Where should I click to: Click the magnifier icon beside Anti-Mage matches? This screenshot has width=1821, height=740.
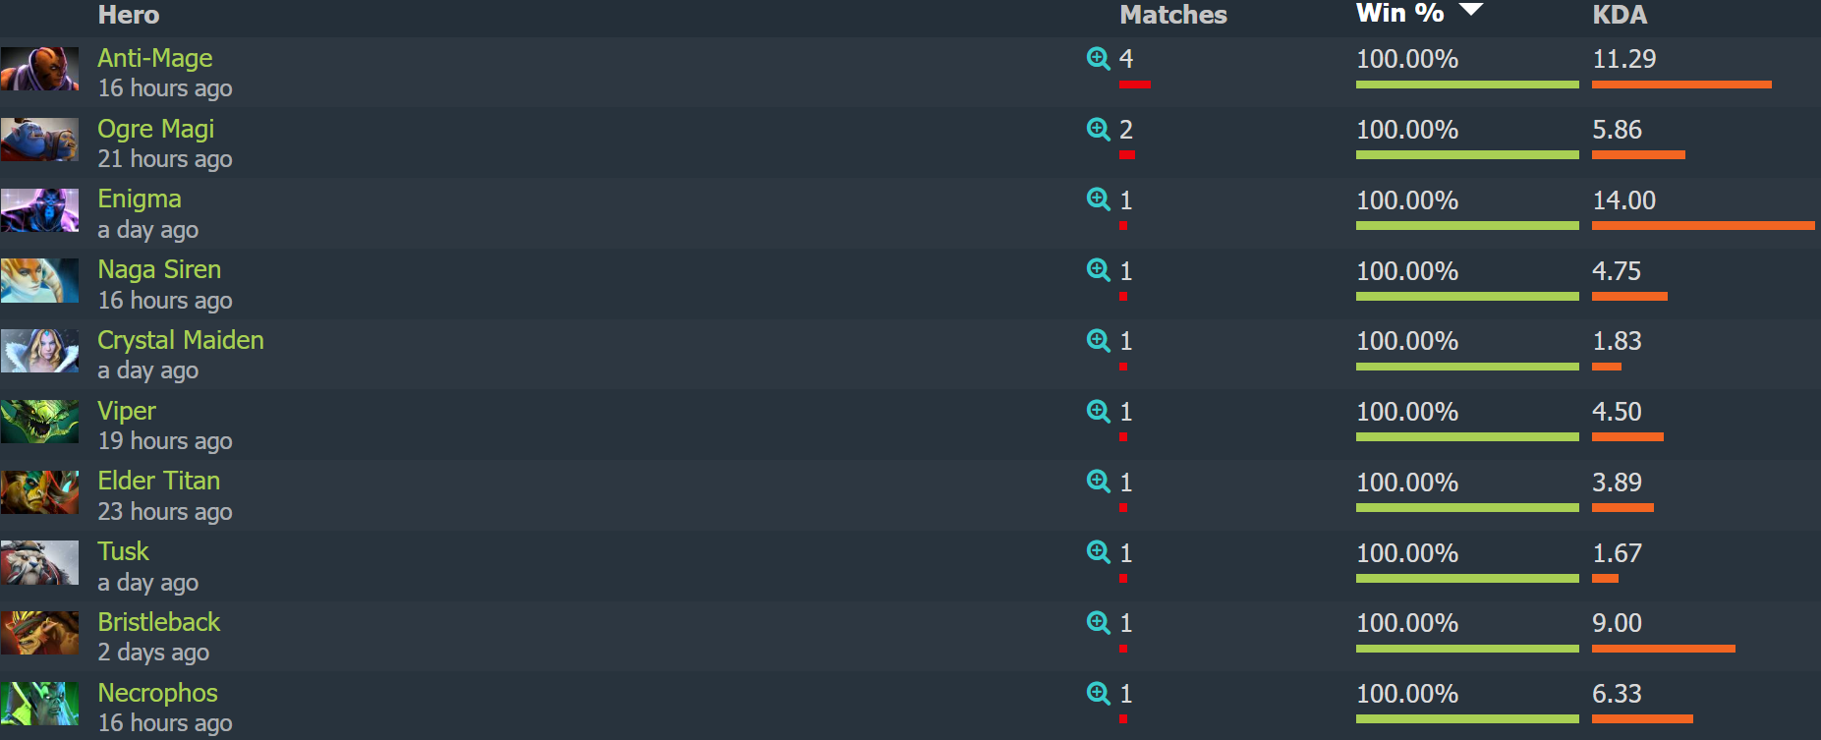(x=1098, y=58)
